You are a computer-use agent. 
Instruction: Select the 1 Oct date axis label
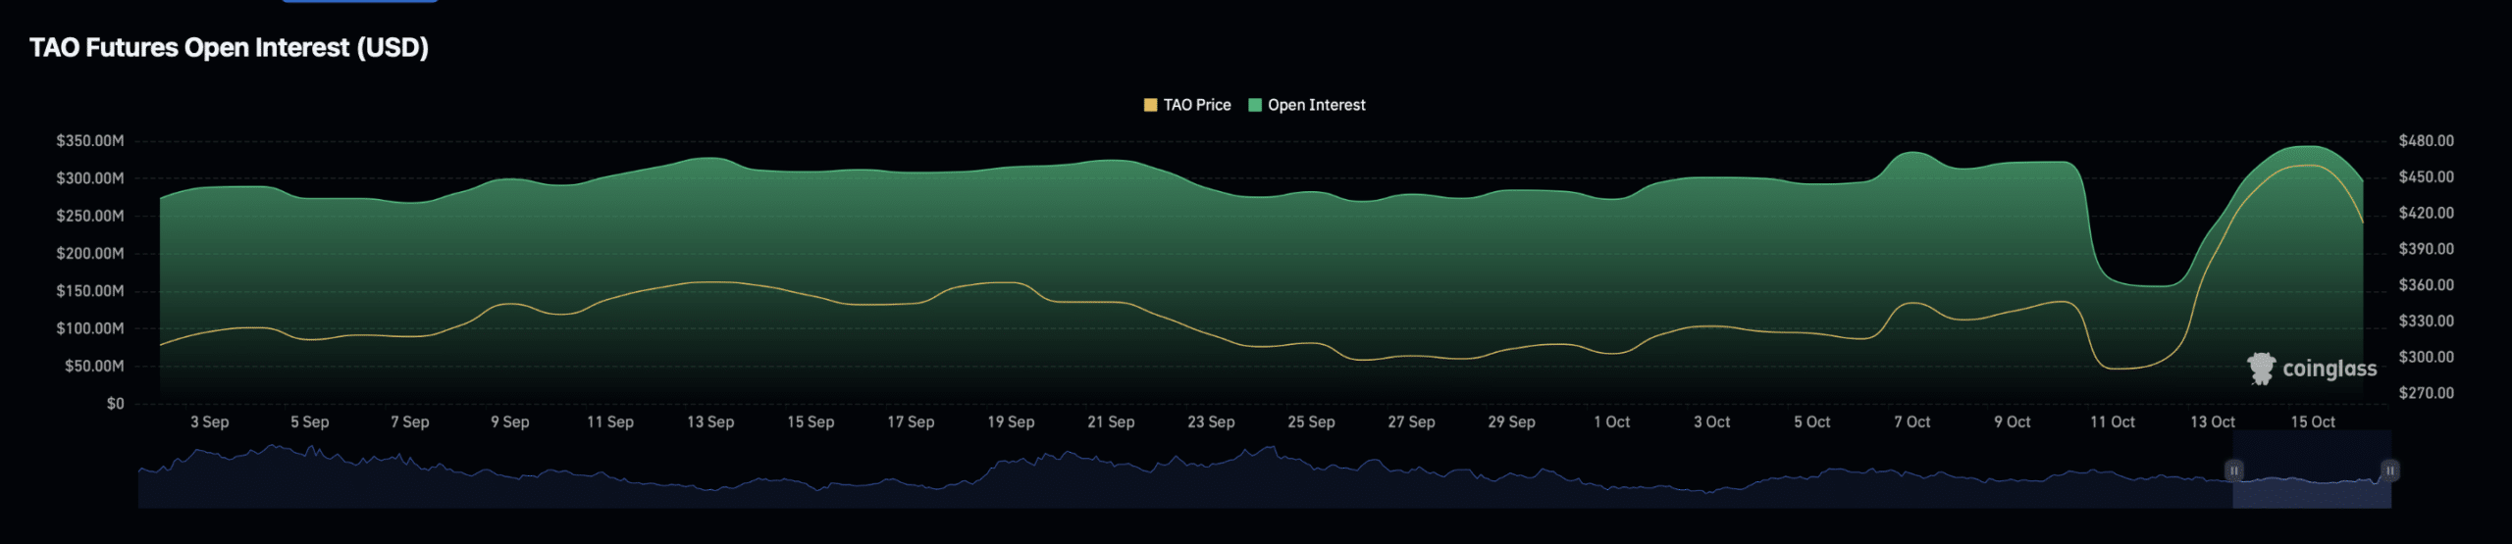pyautogui.click(x=1611, y=421)
